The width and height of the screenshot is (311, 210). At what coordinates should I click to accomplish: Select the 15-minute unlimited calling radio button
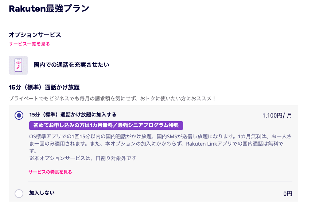(19, 115)
